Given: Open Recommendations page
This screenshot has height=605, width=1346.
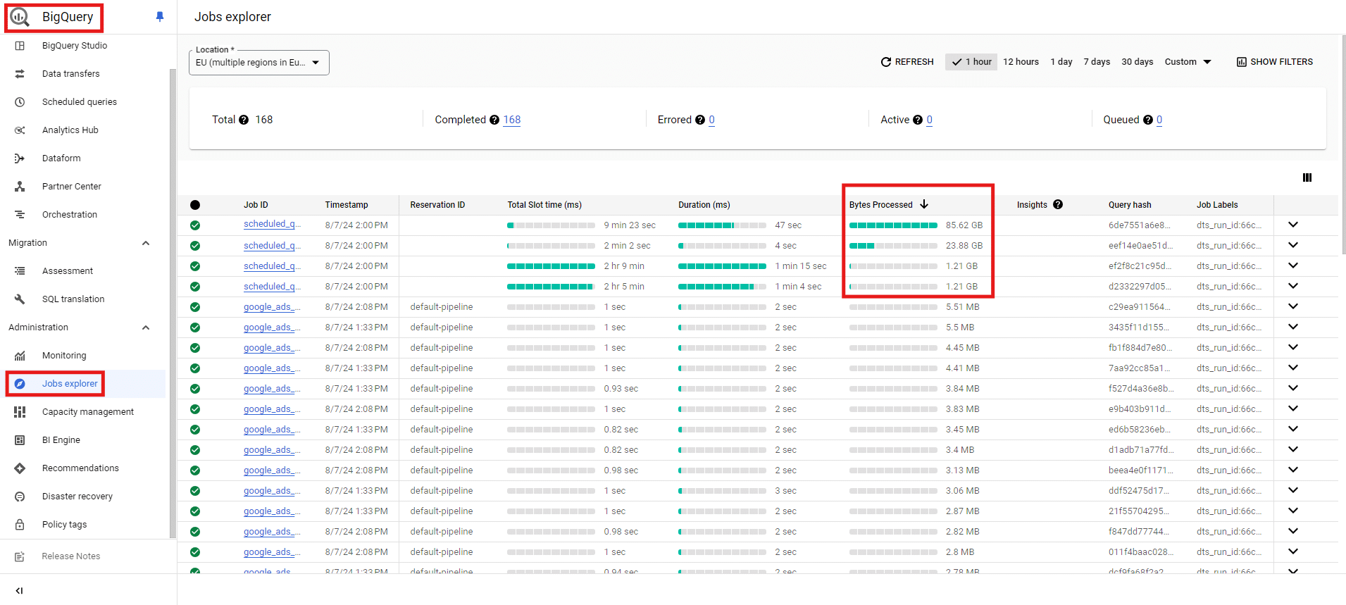Looking at the screenshot, I should [x=80, y=468].
